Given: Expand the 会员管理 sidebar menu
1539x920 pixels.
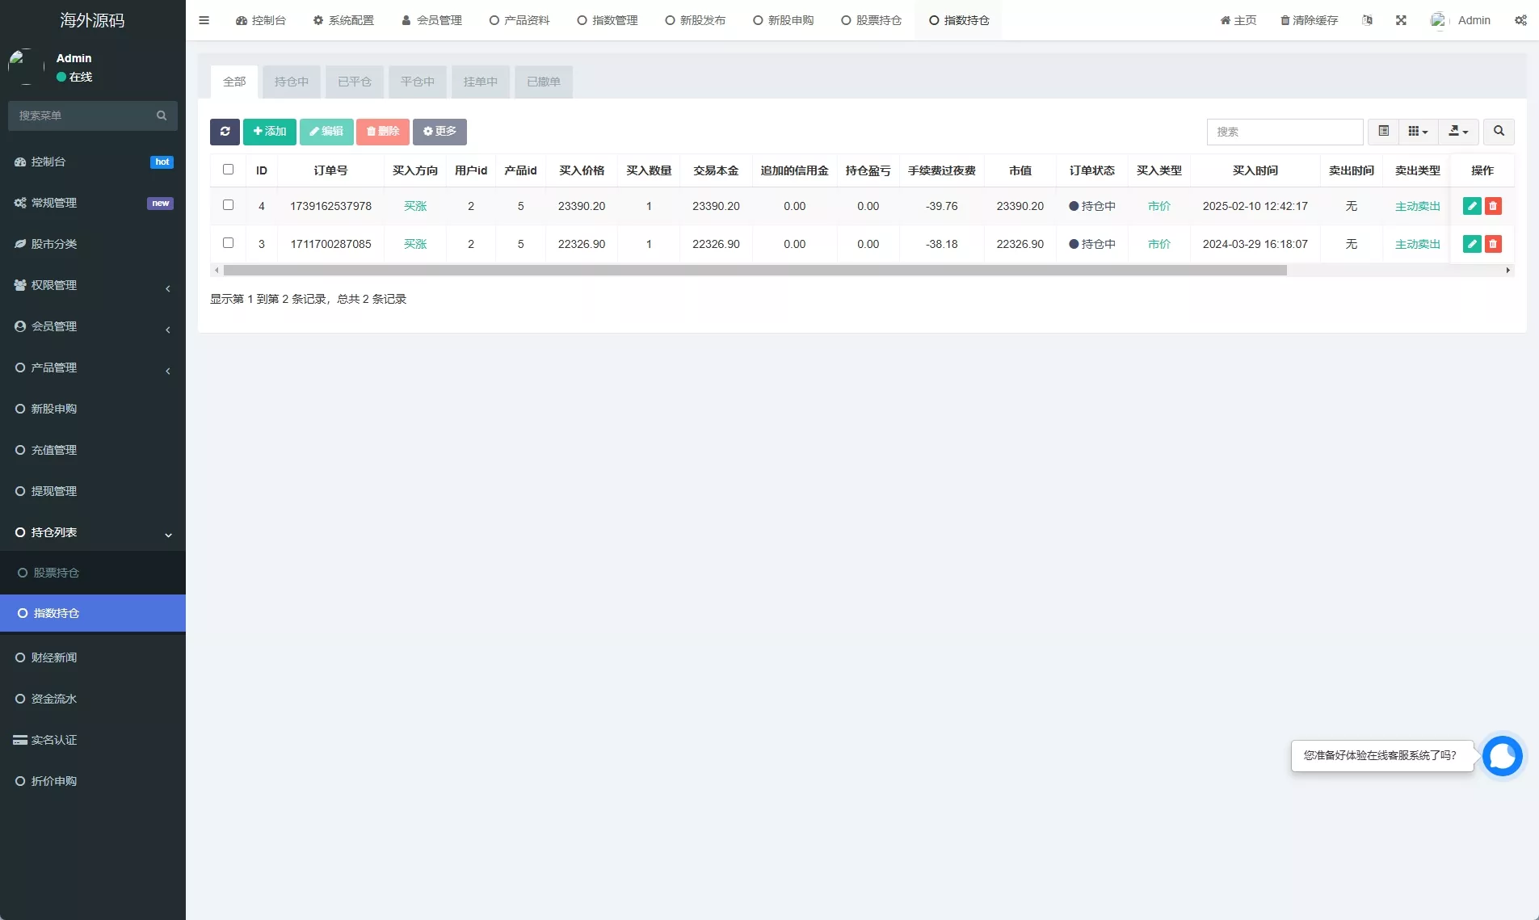Looking at the screenshot, I should pyautogui.click(x=93, y=326).
